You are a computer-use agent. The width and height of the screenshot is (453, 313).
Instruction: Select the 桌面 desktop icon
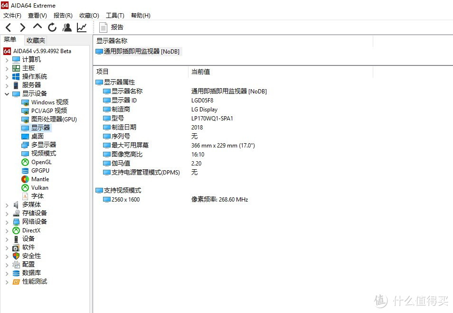[x=25, y=137]
